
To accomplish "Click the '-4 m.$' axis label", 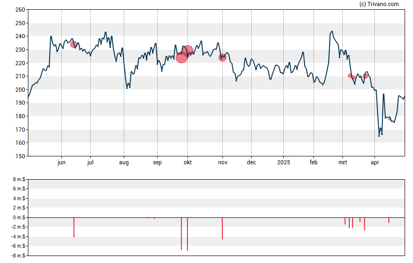I will click(18, 236).
